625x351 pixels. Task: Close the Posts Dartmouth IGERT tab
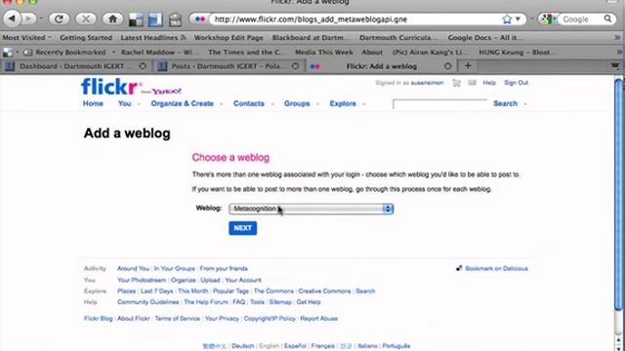[295, 66]
